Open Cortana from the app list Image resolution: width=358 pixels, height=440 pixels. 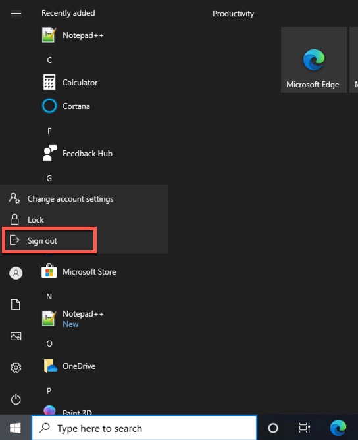click(66, 106)
